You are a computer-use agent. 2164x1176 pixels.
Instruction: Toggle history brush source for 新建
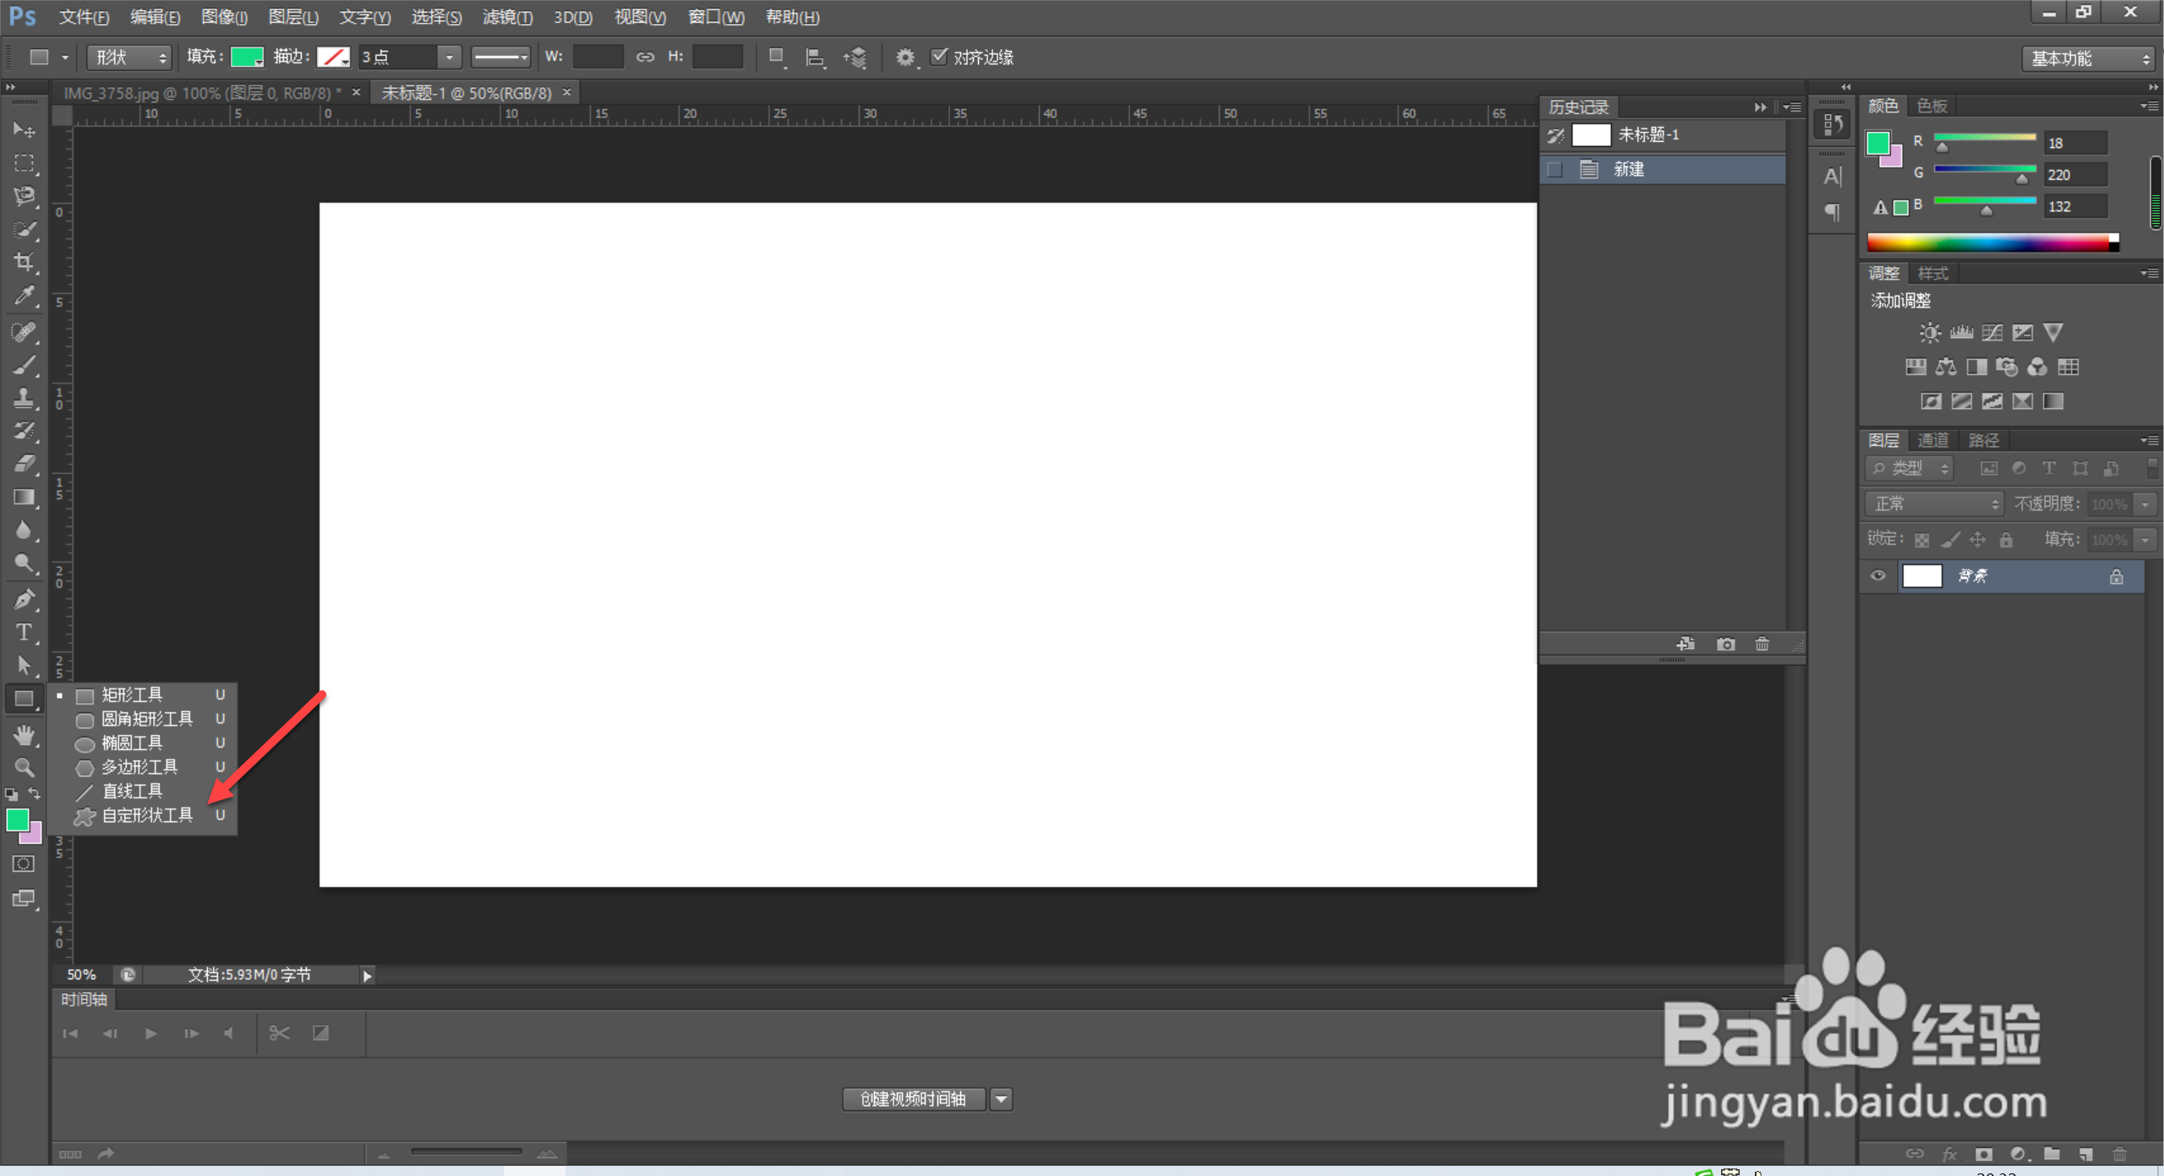click(1555, 170)
